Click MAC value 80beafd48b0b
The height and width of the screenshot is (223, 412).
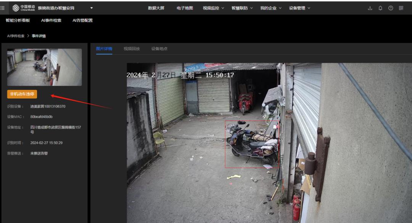pyautogui.click(x=42, y=117)
